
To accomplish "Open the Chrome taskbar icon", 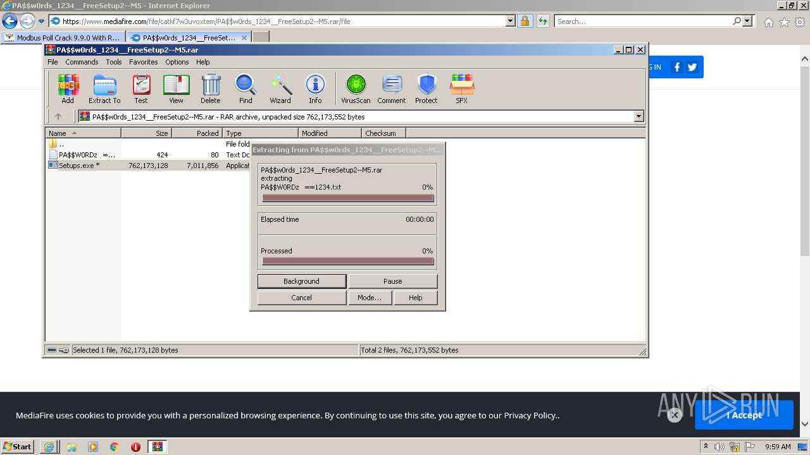I will 114,447.
